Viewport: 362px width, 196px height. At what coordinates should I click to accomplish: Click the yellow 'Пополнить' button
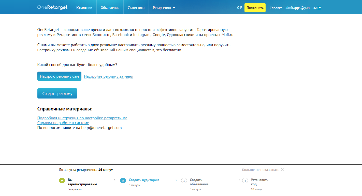(x=255, y=7)
